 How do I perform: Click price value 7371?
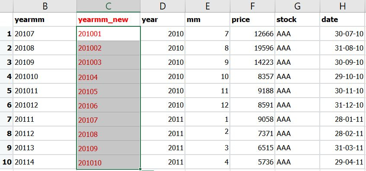252,133
